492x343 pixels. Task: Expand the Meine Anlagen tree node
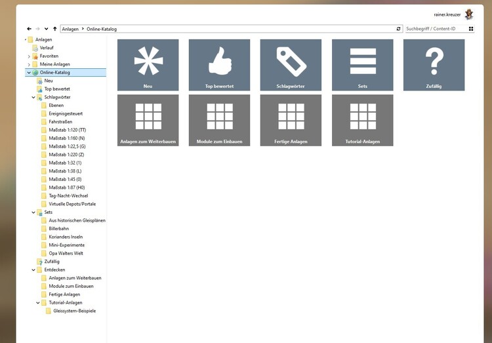click(x=29, y=65)
